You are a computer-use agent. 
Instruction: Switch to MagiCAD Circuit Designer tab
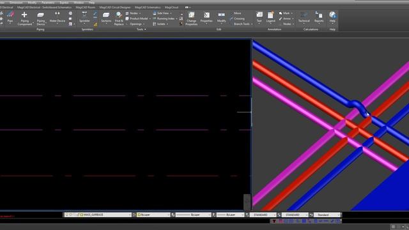(115, 7)
